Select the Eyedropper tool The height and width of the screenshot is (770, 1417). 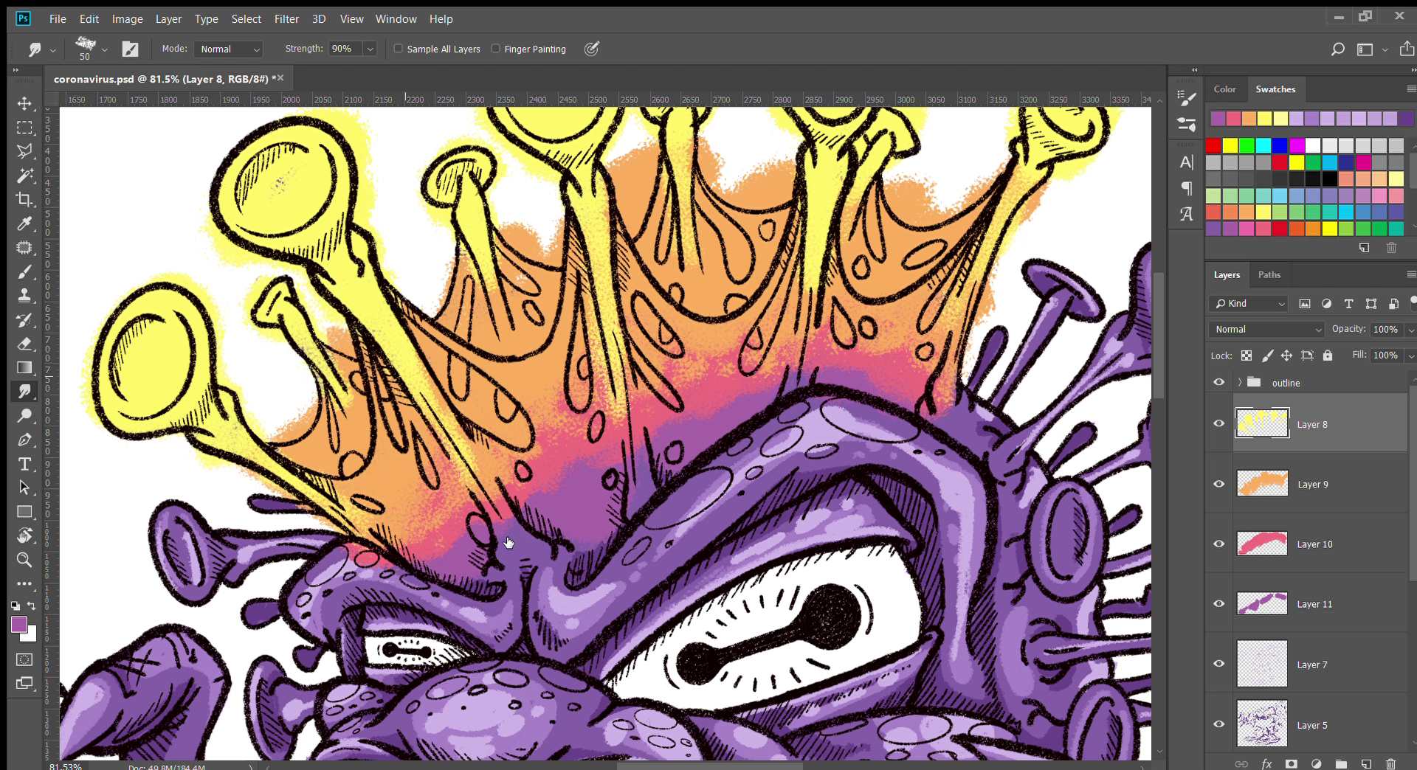click(x=24, y=223)
